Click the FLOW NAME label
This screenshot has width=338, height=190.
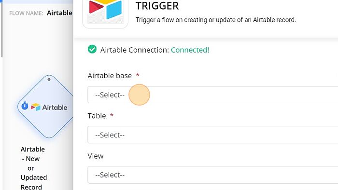click(26, 14)
